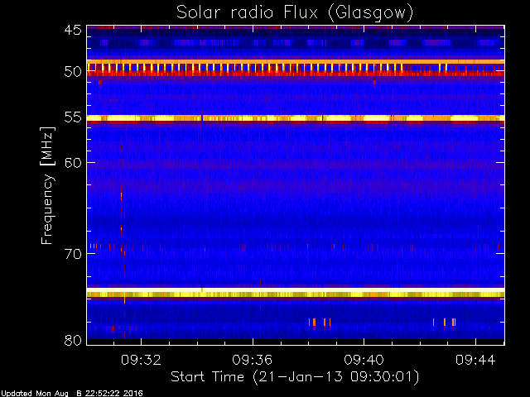Click the '09:40' time tick label
Image resolution: width=530 pixels, height=397 pixels.
point(364,360)
